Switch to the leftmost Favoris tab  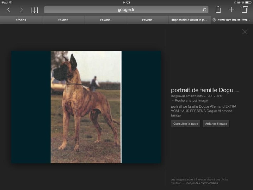tap(21, 20)
